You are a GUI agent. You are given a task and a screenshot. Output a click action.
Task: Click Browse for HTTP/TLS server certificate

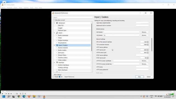[x=144, y=61]
